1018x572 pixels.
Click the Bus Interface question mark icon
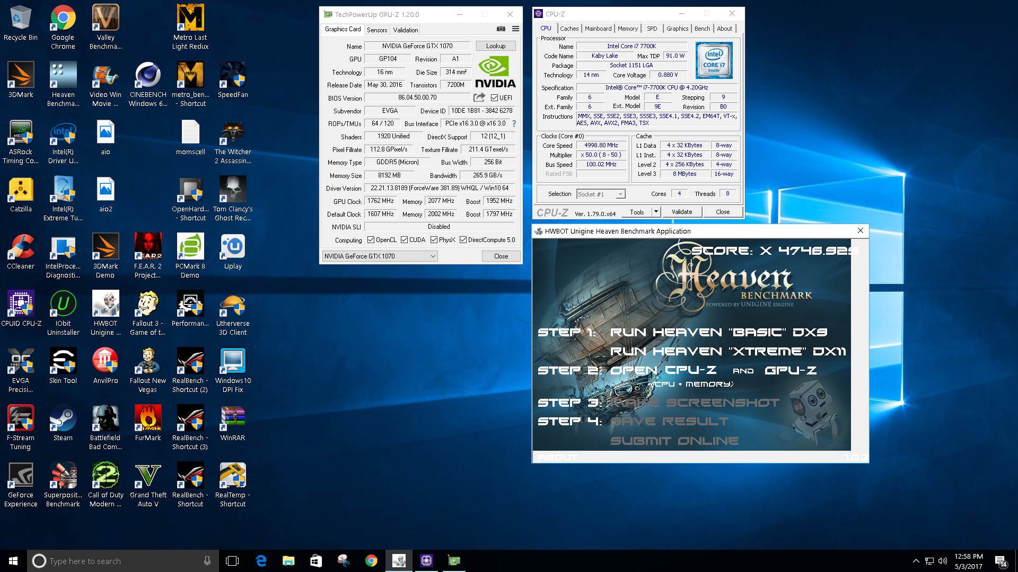click(x=514, y=123)
